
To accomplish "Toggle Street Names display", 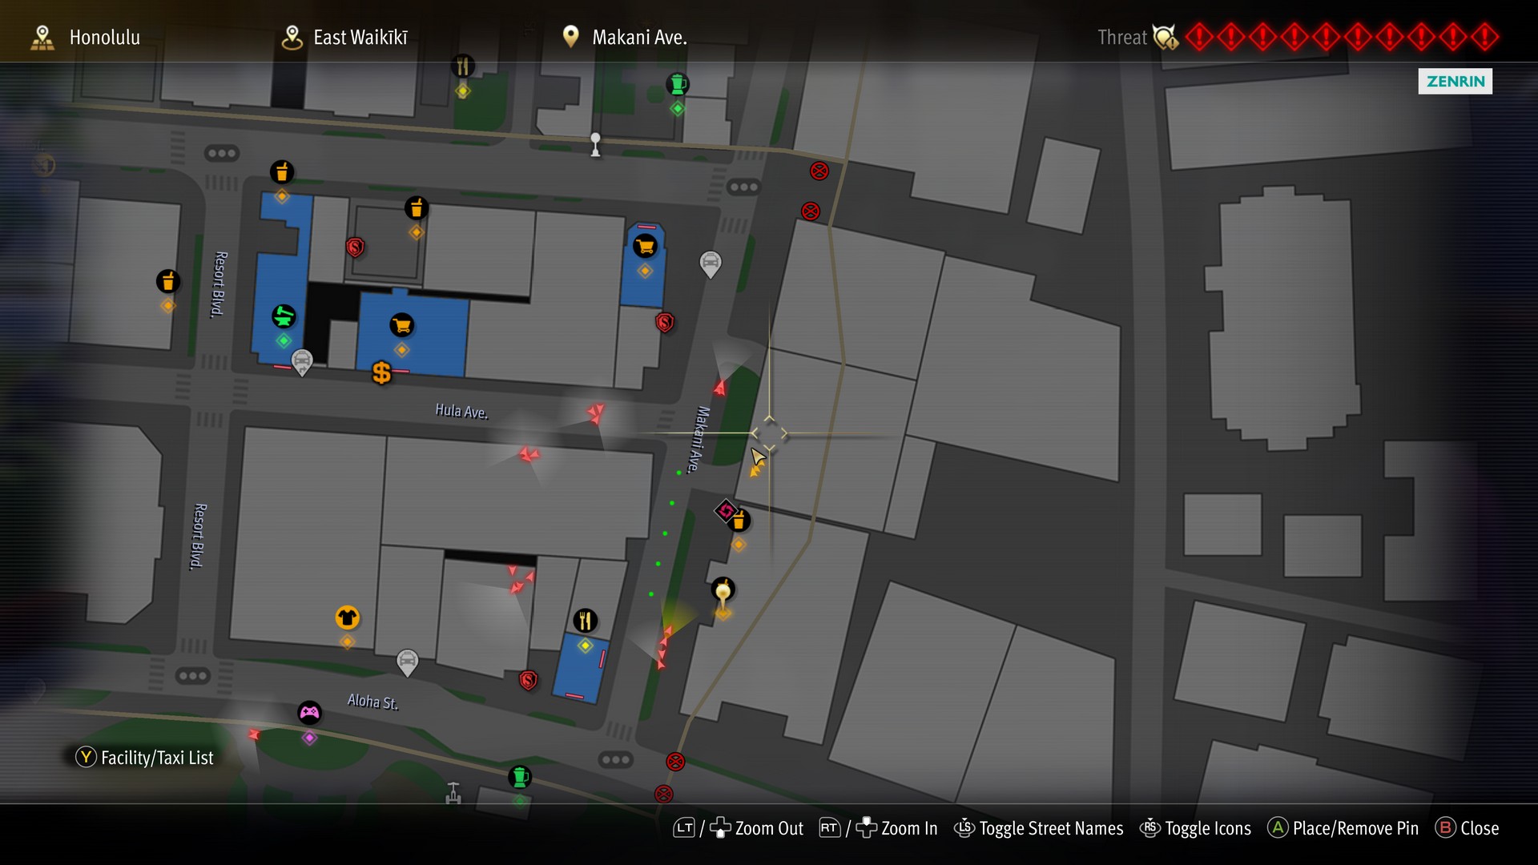I will point(1039,828).
